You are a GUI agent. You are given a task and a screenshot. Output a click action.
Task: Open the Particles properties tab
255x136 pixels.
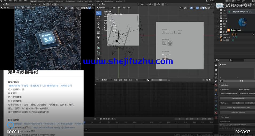pos(216,98)
